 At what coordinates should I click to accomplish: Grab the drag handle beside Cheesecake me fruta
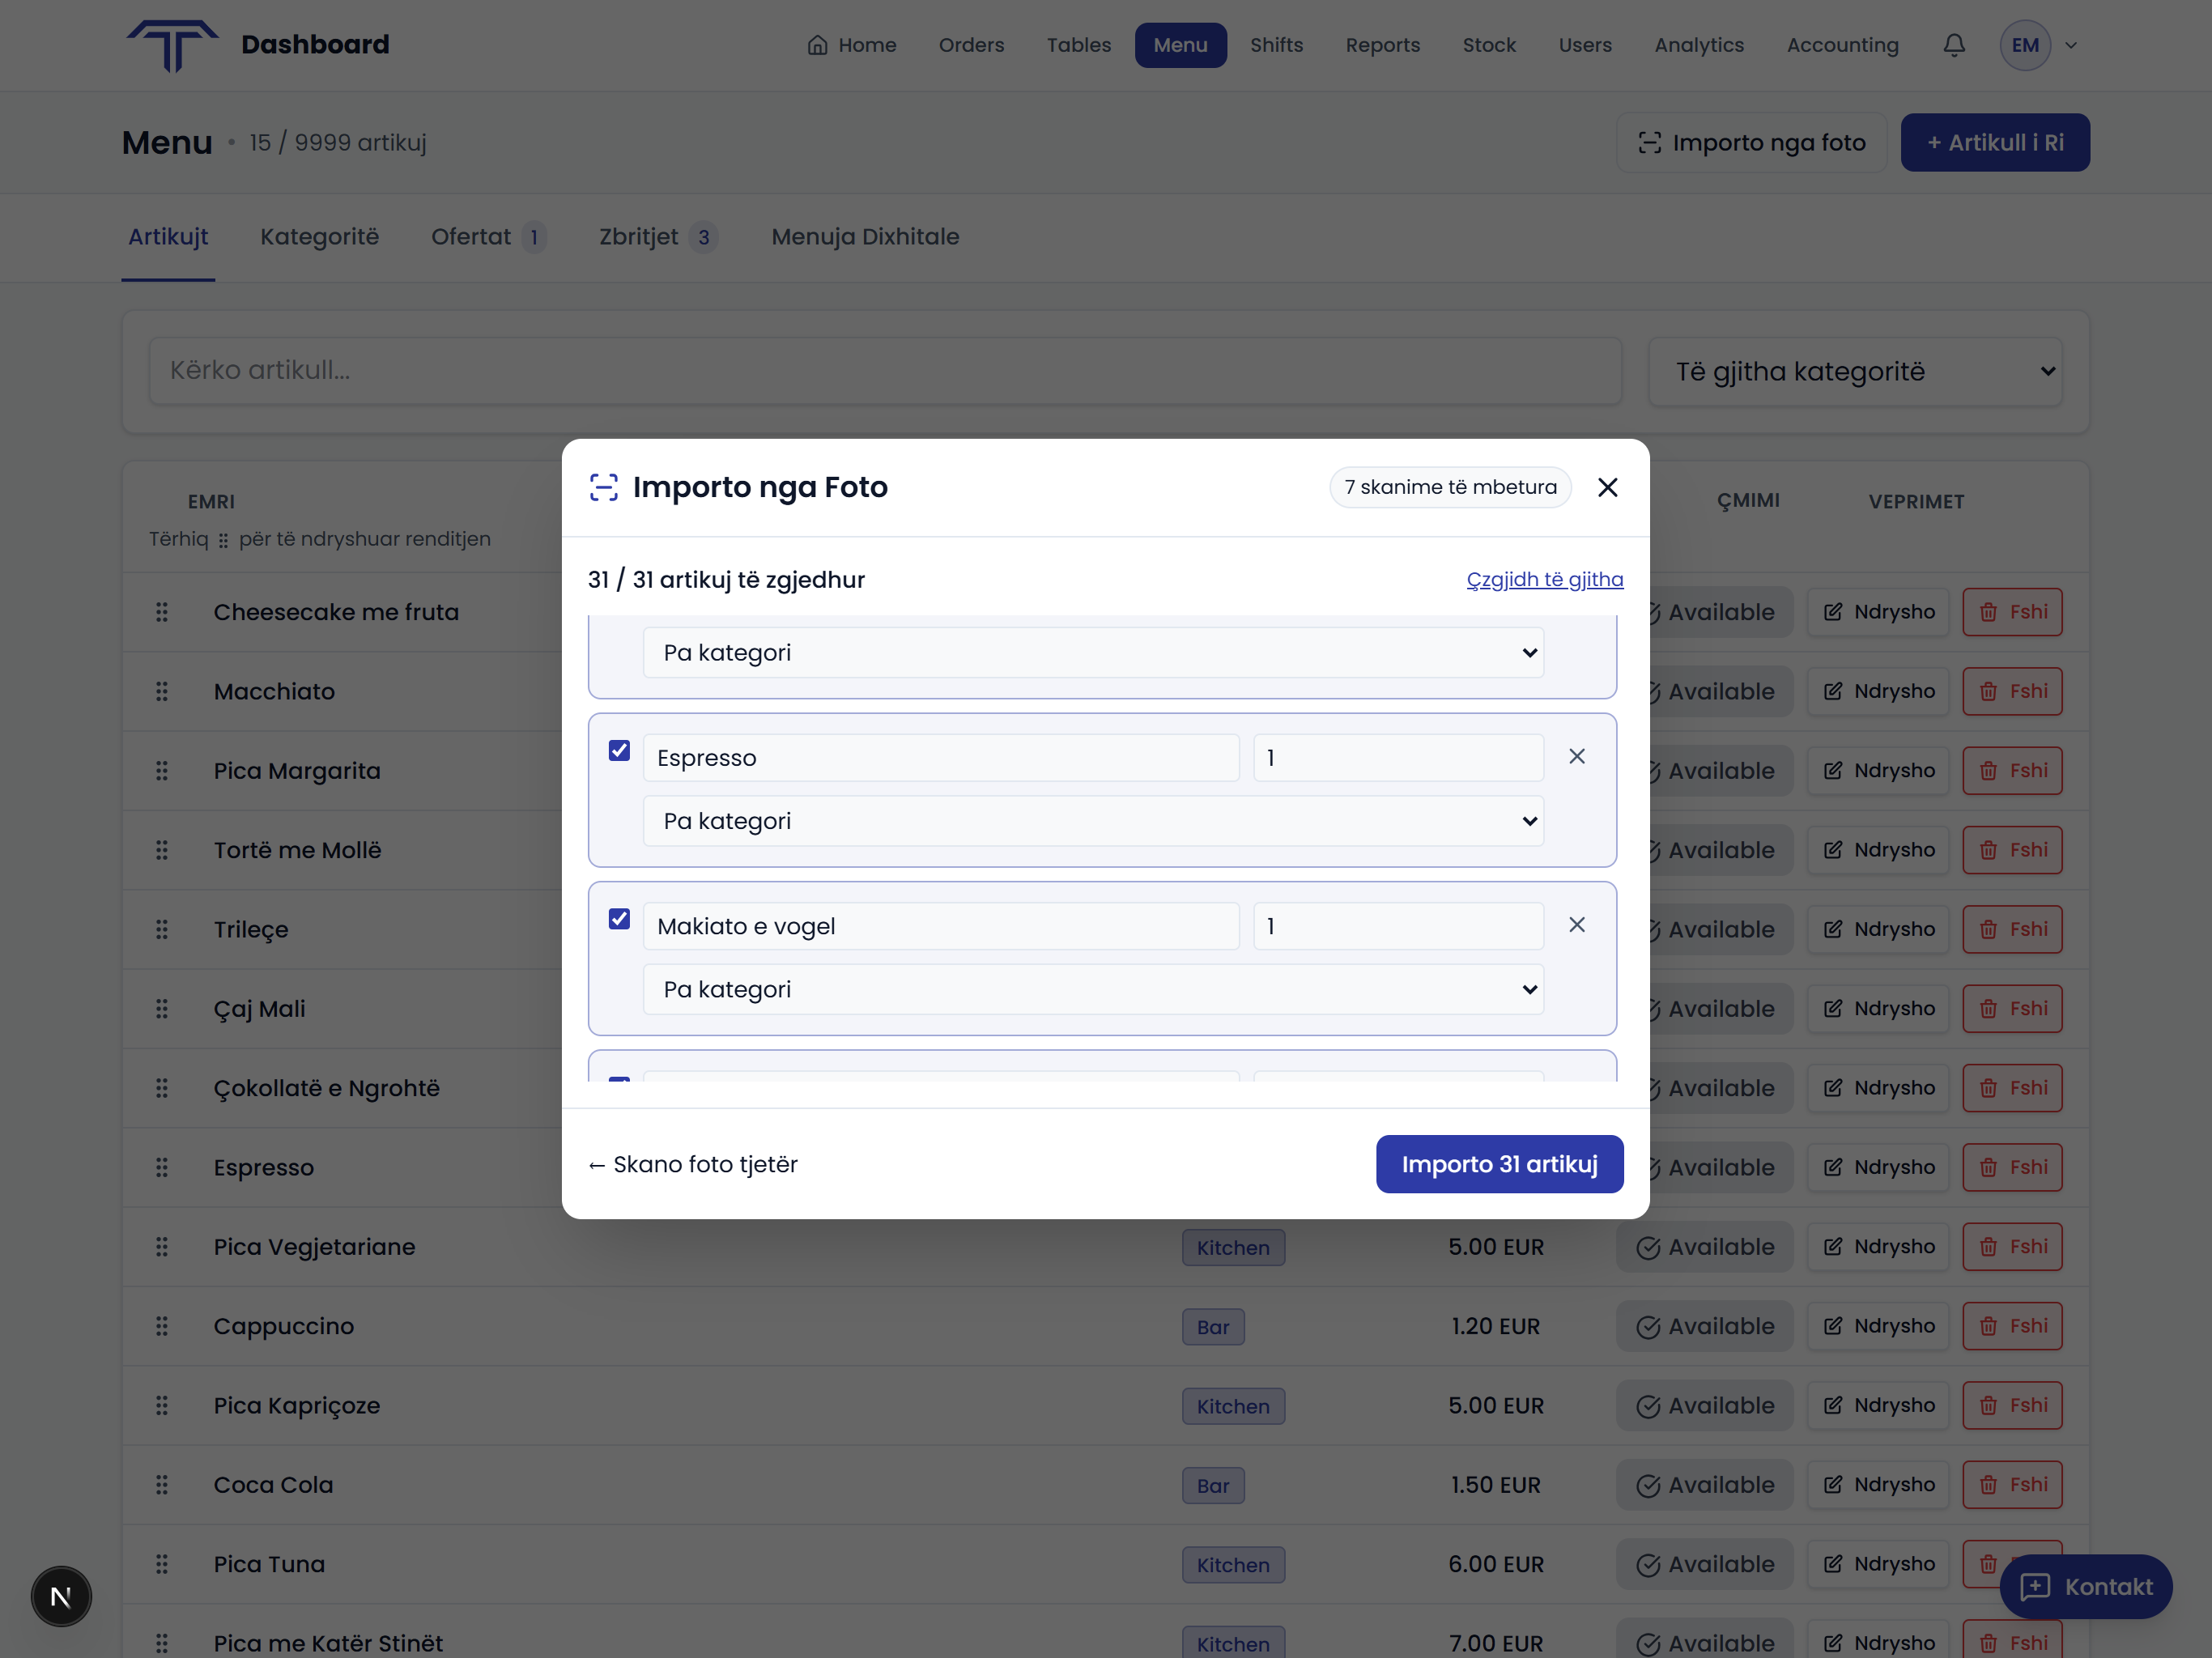point(163,612)
